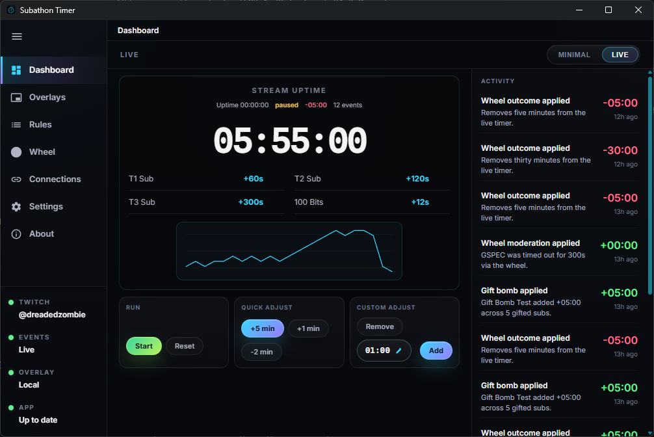Click the timer history line chart

coord(289,251)
